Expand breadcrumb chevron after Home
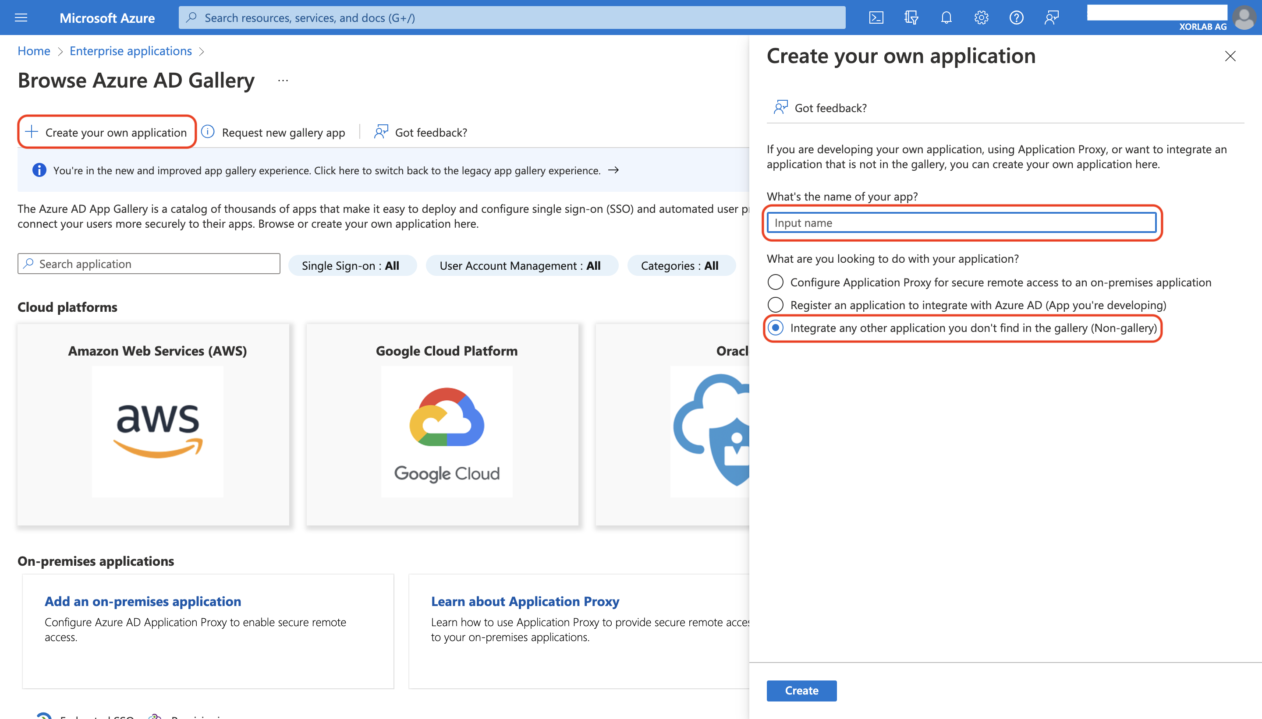1262x719 pixels. pos(60,51)
